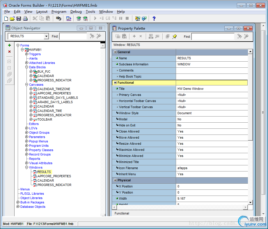268x229 pixels.
Task: Open the Debug menu
Action: (76, 11)
